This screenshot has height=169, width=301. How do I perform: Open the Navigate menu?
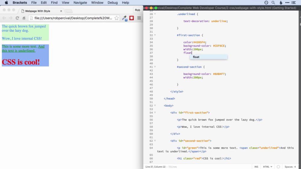tap(80, 3)
